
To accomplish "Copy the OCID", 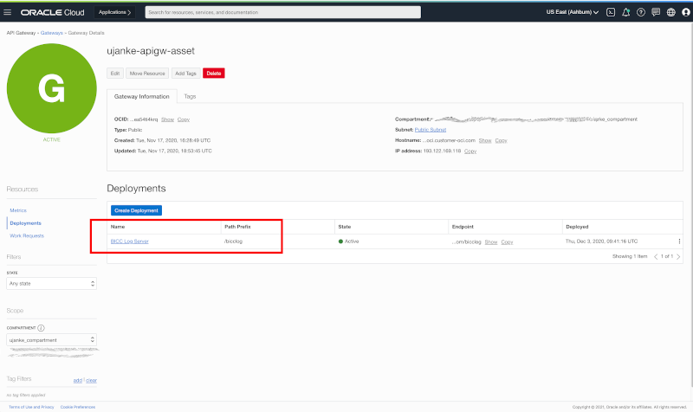I will (x=184, y=119).
